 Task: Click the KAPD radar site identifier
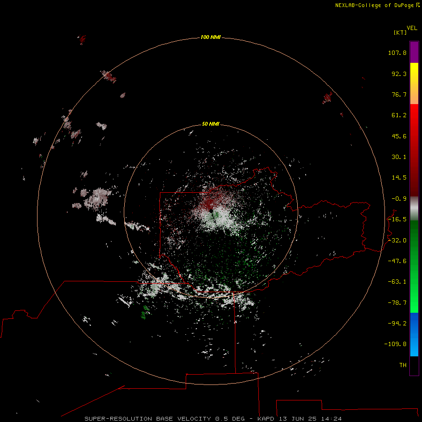coord(266,419)
